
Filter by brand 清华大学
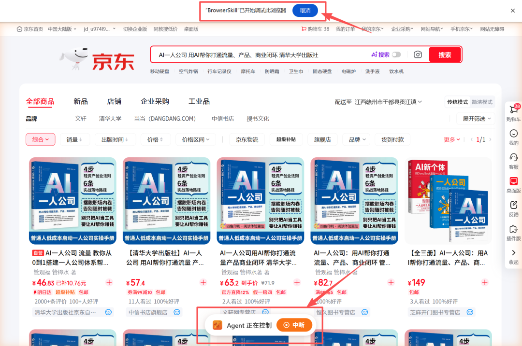[110, 119]
